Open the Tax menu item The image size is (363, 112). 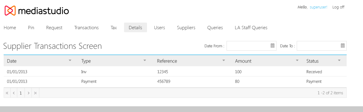(x=114, y=27)
